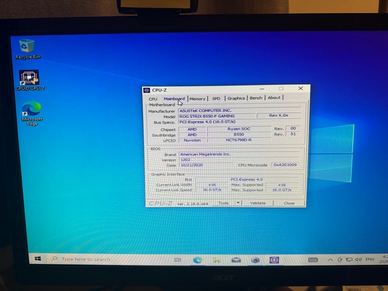Click the tray icon right of the chevron
Viewport: 388px width, 291px height.
tap(339, 259)
